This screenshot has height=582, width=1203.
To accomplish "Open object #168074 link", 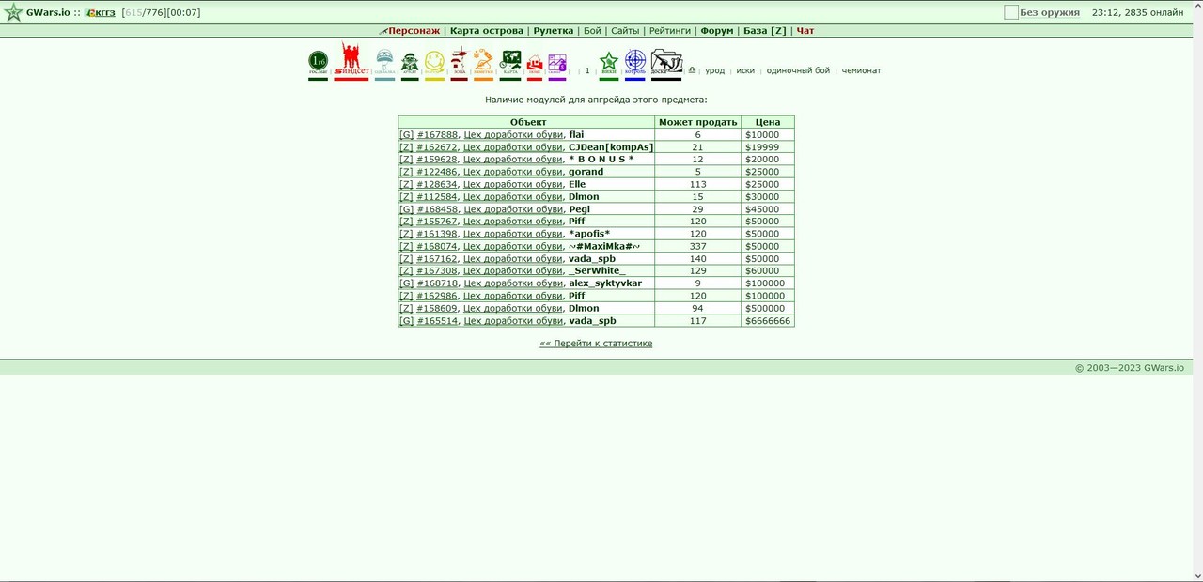I will pos(437,247).
